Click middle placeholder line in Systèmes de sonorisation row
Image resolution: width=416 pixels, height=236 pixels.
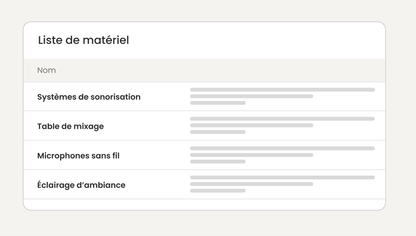251,96
